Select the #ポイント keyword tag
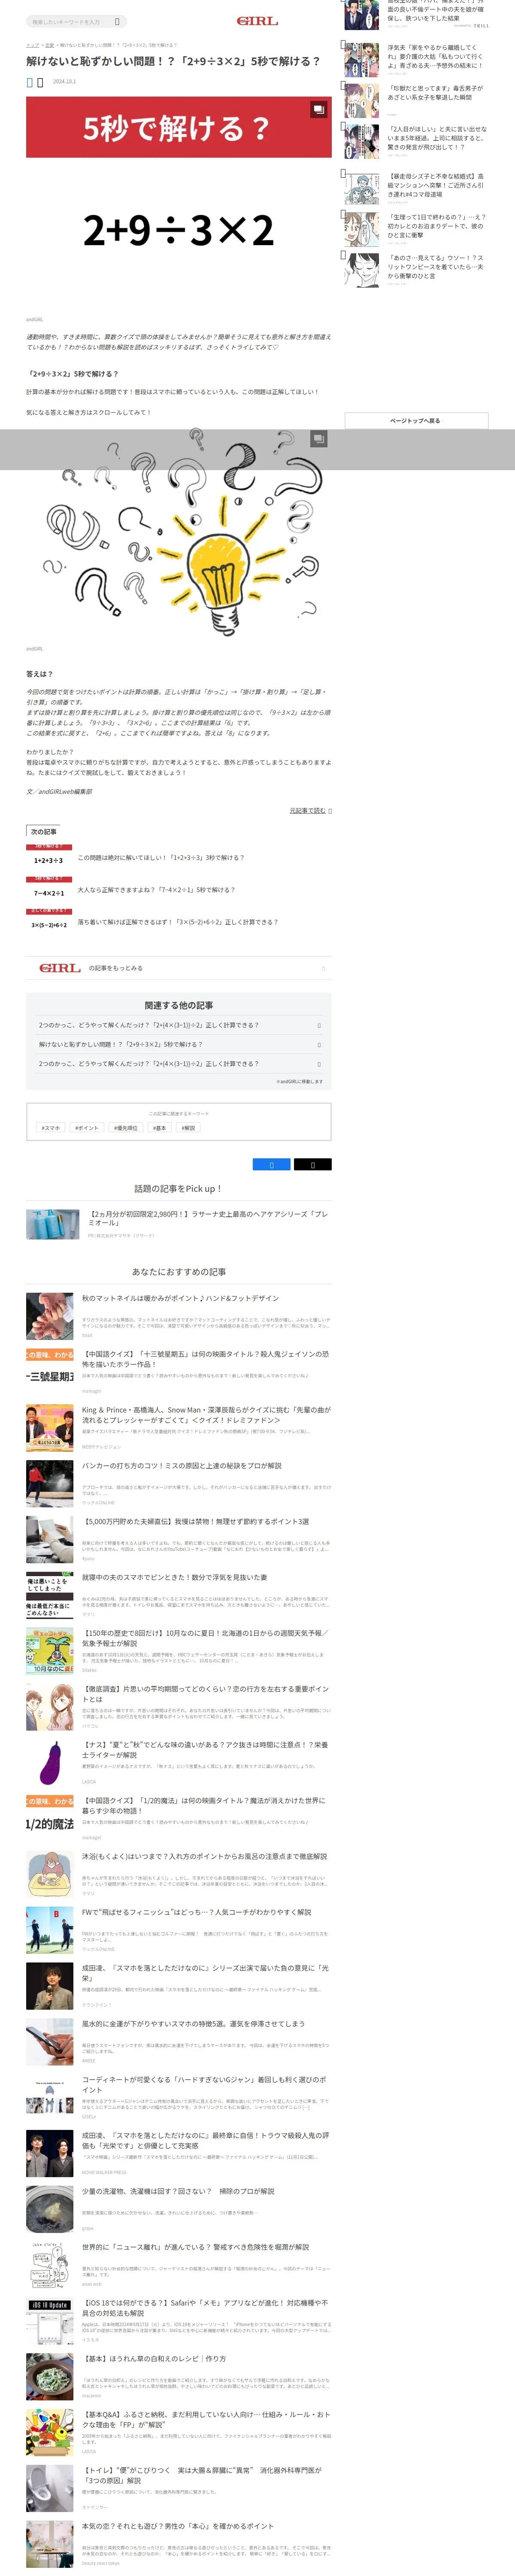 (87, 1127)
